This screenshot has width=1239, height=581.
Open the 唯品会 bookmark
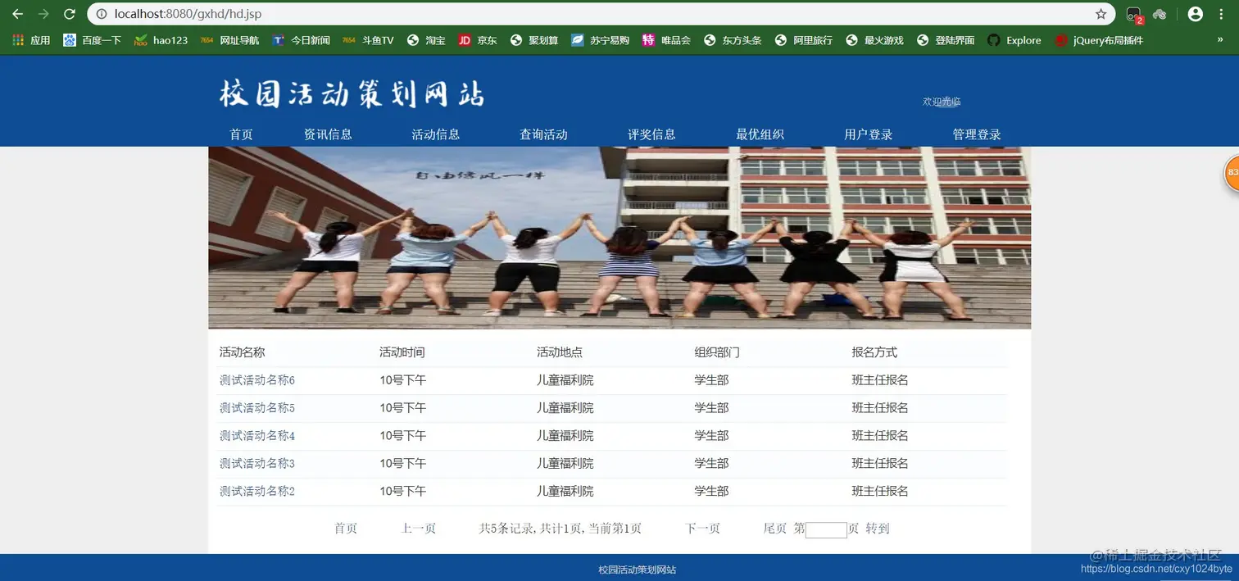click(x=666, y=39)
